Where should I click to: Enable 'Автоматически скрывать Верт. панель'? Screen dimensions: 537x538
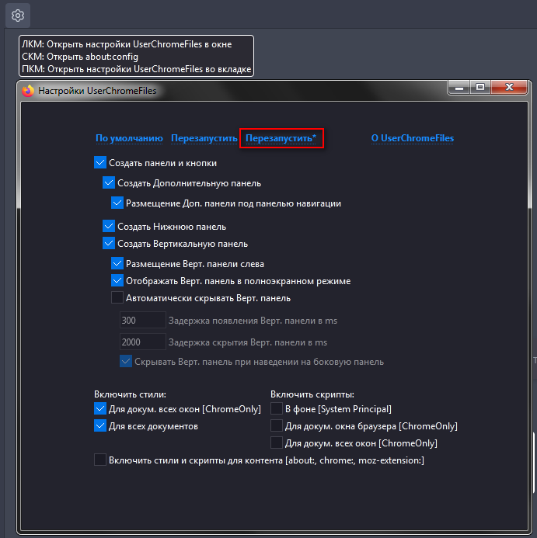[117, 297]
